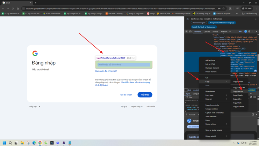Close the bottom console drawer
Viewport: 259px width, 146px height.
pos(256,115)
